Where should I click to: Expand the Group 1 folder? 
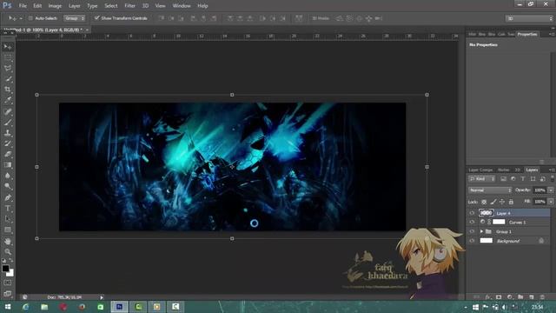coord(481,231)
